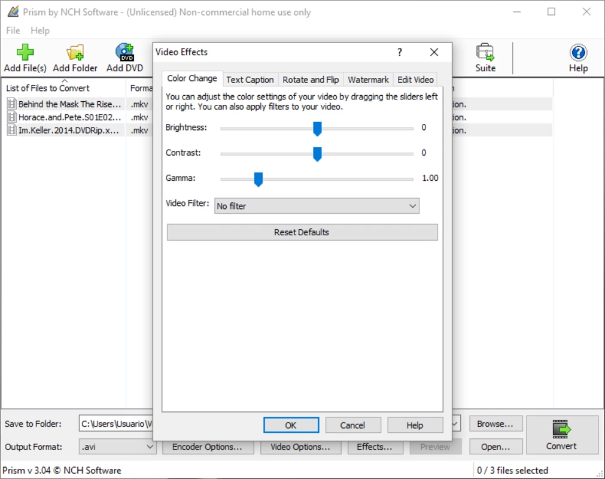
Task: Select the Horace.and.Pete file icon
Action: tap(12, 117)
